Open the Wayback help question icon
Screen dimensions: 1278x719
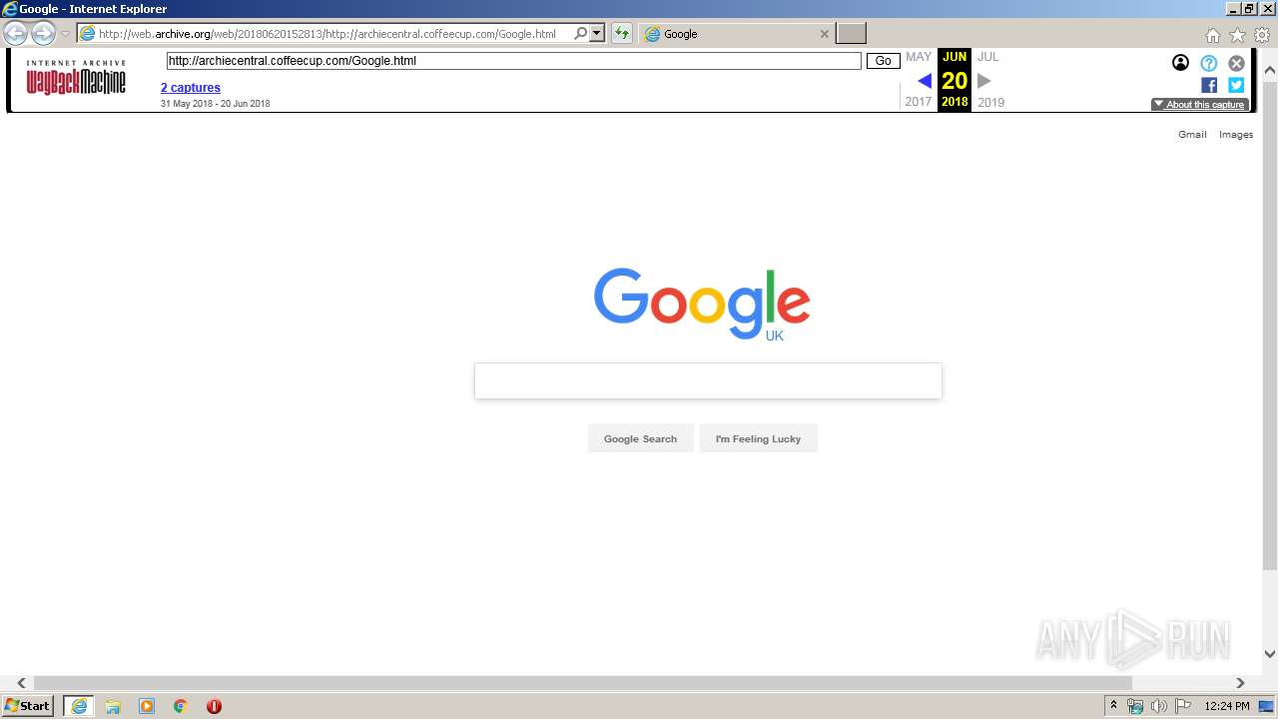pos(1209,63)
